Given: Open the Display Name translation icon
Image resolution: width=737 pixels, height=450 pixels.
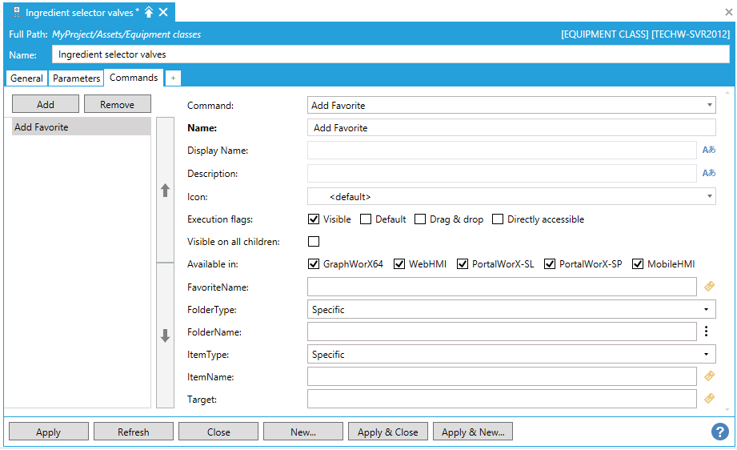Looking at the screenshot, I should (708, 151).
